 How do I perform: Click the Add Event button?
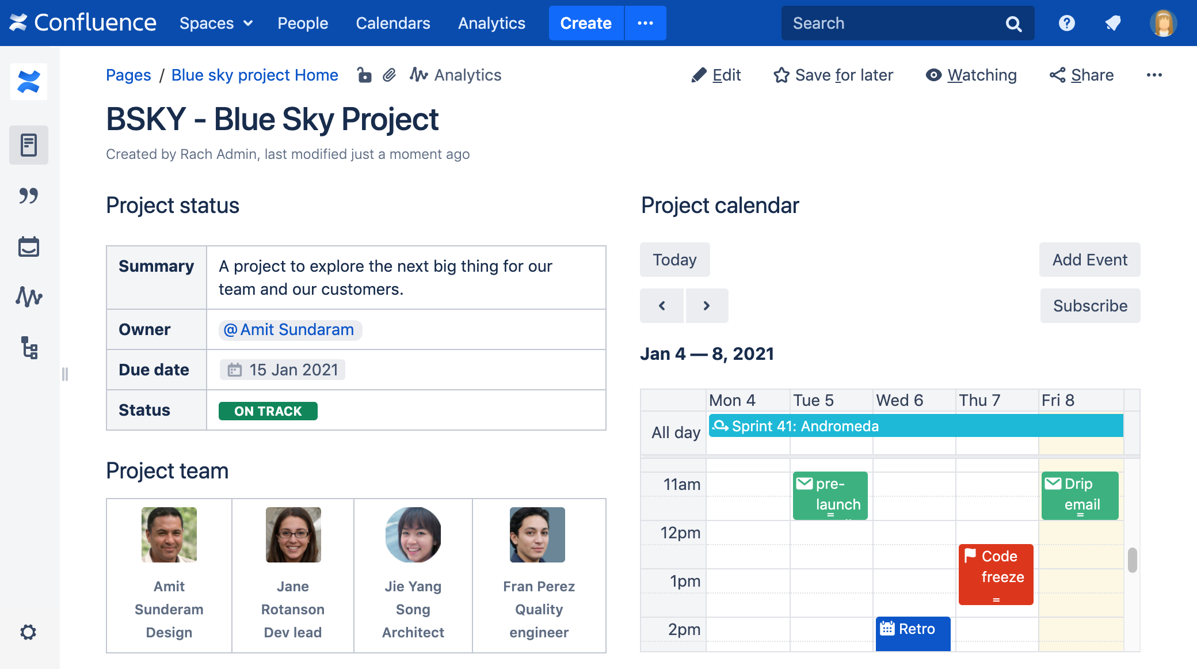1088,259
